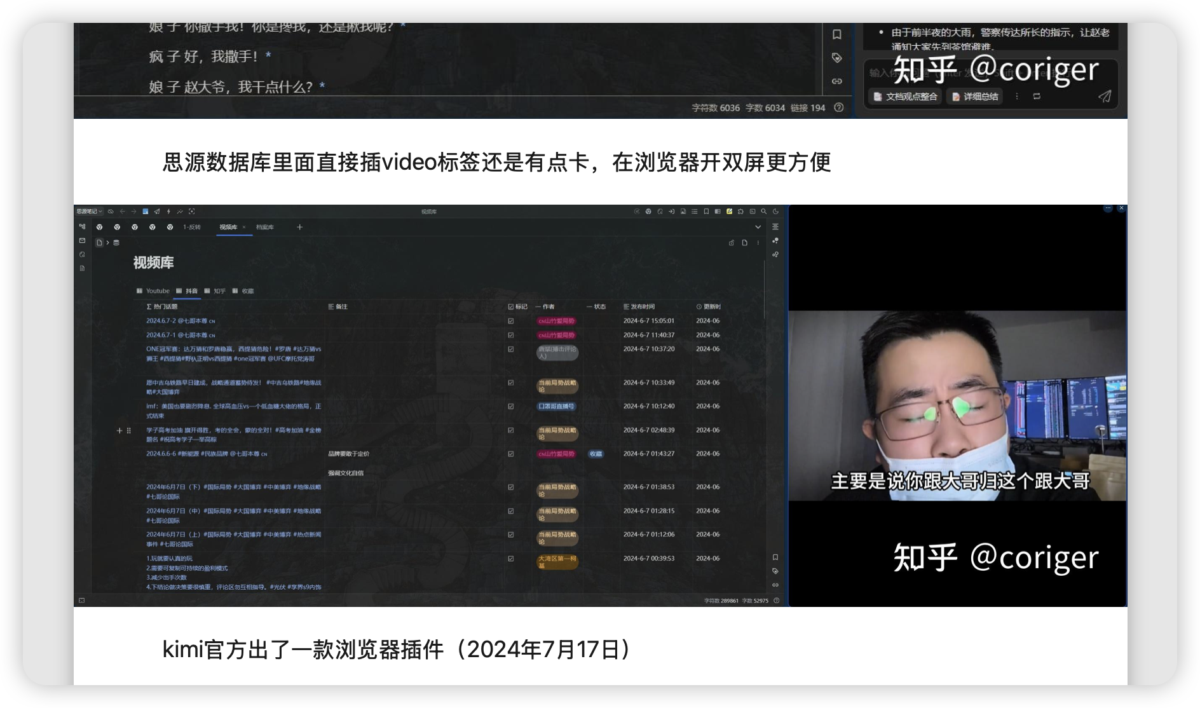This screenshot has width=1200, height=708.
Task: Click the chat input field above 文档观点整合
Action: point(990,72)
